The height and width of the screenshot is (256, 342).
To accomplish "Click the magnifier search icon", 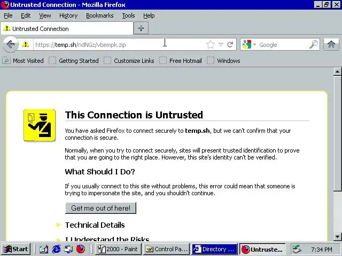I will (314, 44).
